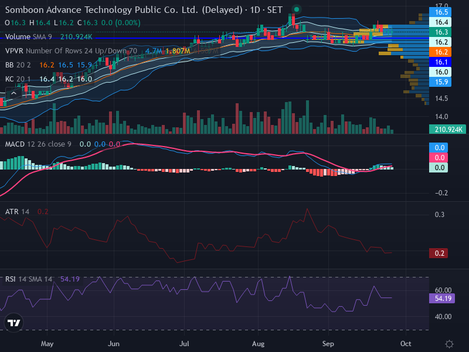Screen dimensions: 469x352
Task: Select the Volume SMA 9 indicator legend
Action: (49, 37)
